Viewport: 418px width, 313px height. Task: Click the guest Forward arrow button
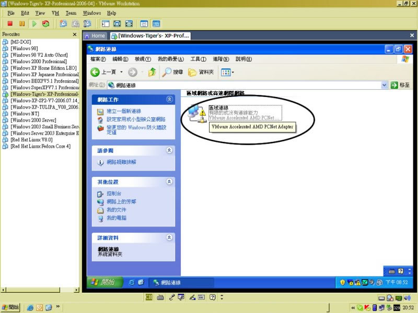[x=133, y=72]
